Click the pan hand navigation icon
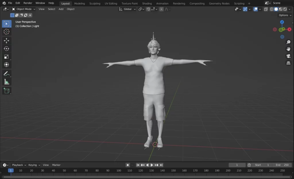The width and height of the screenshot is (294, 179). tap(288, 49)
